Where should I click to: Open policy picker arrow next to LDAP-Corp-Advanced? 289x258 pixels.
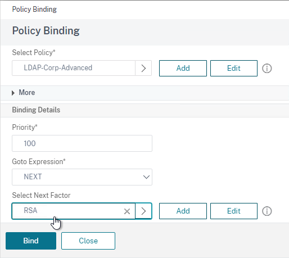click(143, 68)
